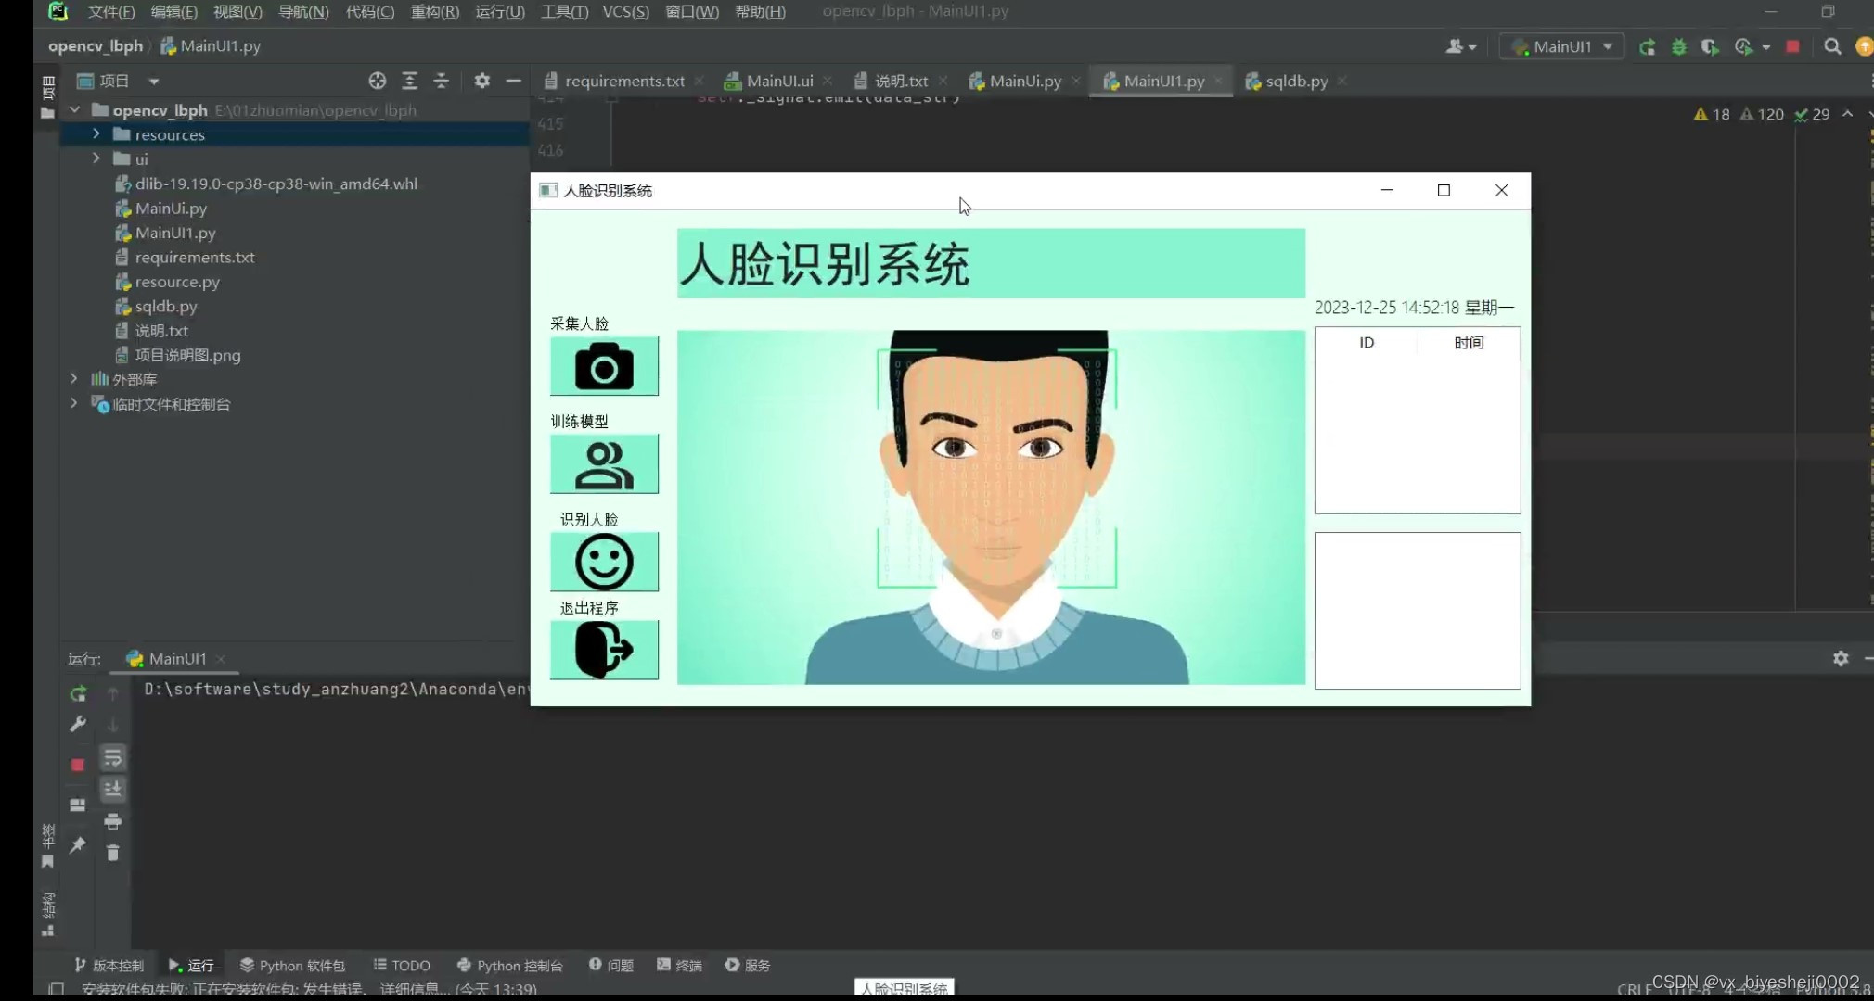Click the smiley face recognition icon (识别人脸)
This screenshot has width=1874, height=1001.
pyautogui.click(x=603, y=561)
